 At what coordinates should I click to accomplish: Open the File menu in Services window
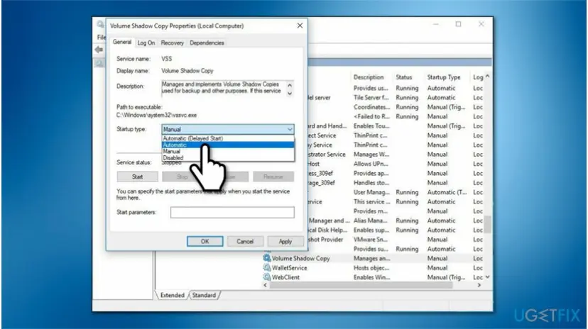pos(102,37)
